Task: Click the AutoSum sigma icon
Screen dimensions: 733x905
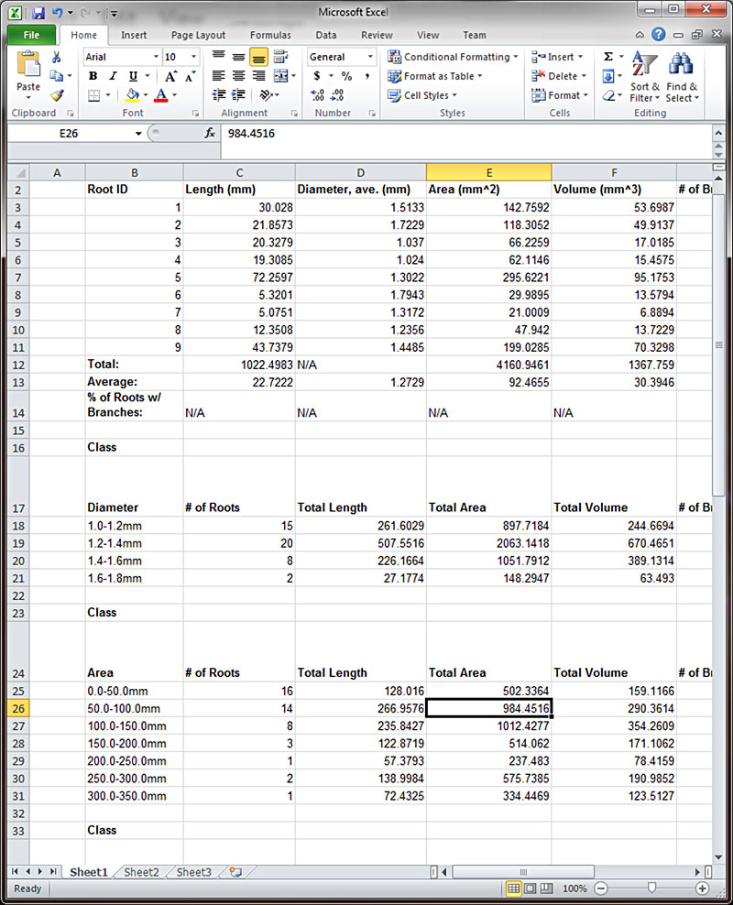Action: (608, 57)
